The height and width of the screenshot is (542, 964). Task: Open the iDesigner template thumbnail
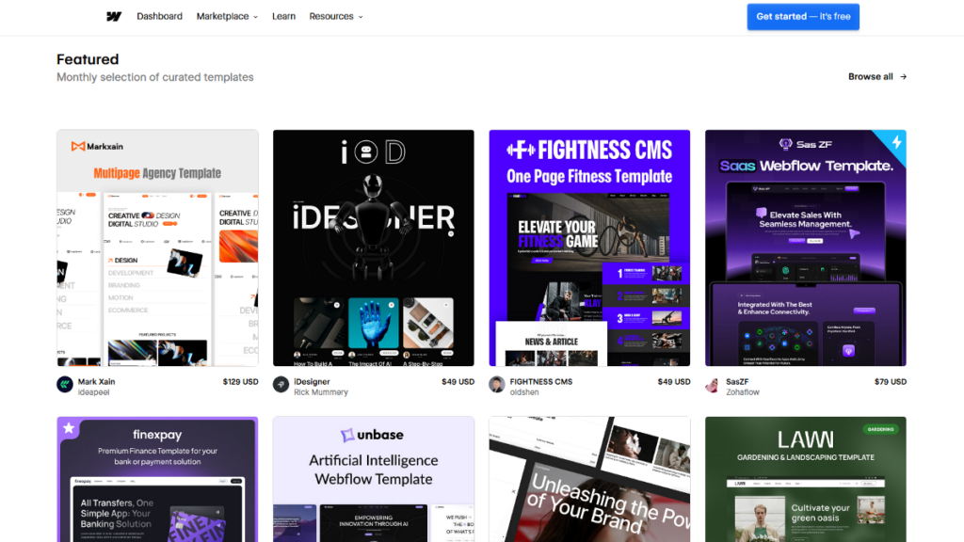[373, 247]
